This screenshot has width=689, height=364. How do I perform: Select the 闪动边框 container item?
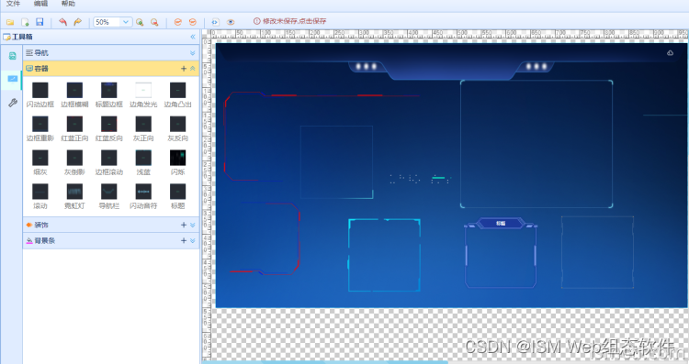point(40,94)
